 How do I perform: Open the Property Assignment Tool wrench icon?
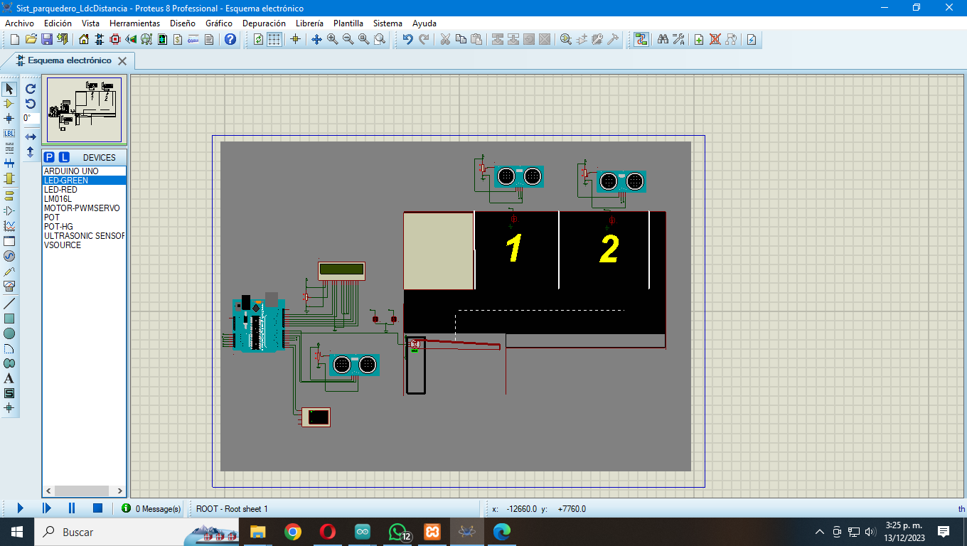678,39
